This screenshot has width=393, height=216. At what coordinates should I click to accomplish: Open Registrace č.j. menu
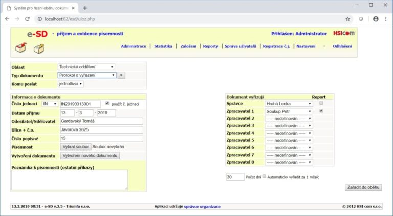(x=276, y=46)
